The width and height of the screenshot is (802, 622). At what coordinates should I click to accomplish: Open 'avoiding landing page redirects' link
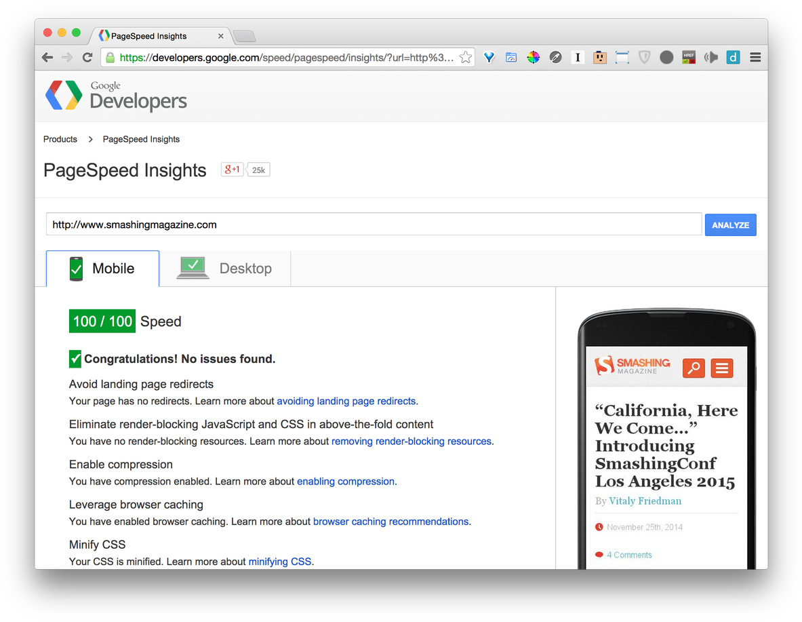[x=346, y=401]
